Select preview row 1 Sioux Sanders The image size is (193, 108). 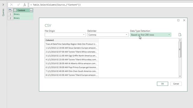pyautogui.click(x=71, y=48)
